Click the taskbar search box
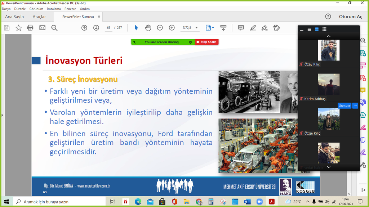The width and height of the screenshot is (369, 207). pyautogui.click(x=59, y=202)
